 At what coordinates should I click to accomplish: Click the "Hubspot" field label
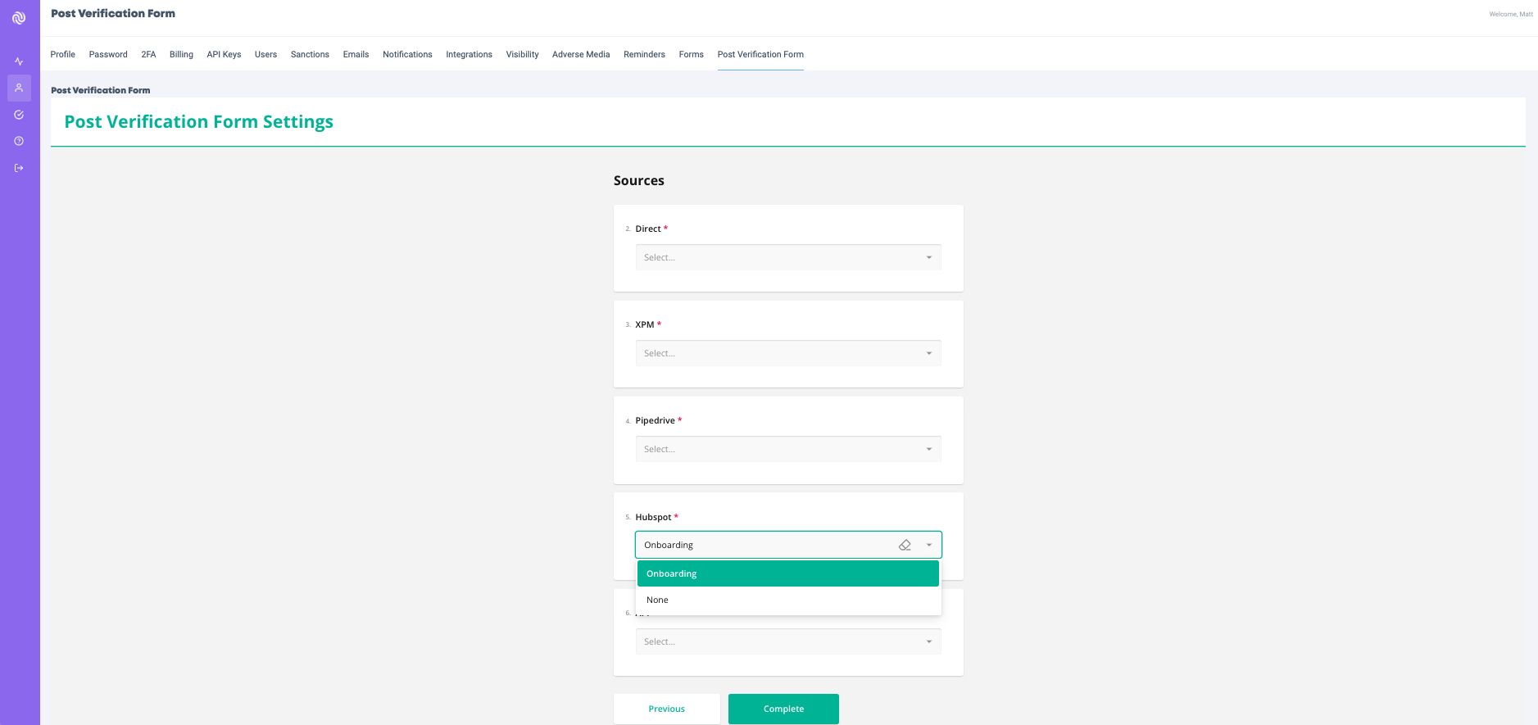[x=653, y=517]
